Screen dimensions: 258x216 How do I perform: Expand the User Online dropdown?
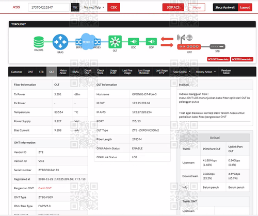click(182, 72)
